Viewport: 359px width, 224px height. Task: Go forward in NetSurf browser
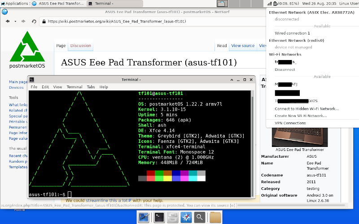click(23, 21)
